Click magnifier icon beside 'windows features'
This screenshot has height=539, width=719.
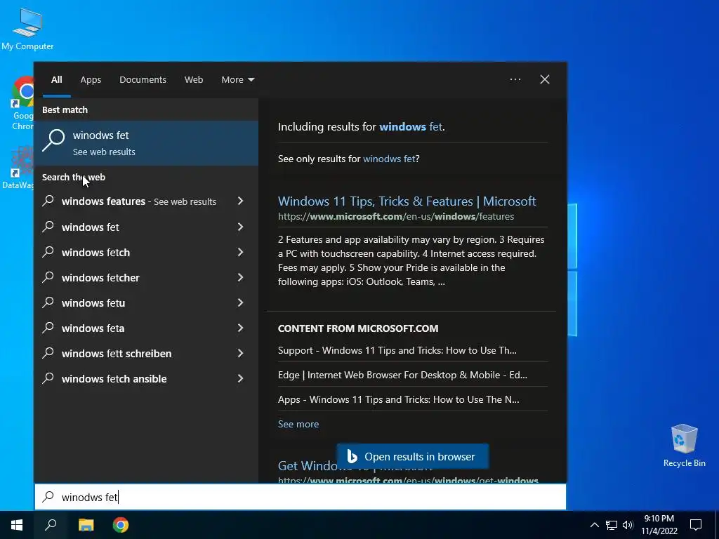48,200
